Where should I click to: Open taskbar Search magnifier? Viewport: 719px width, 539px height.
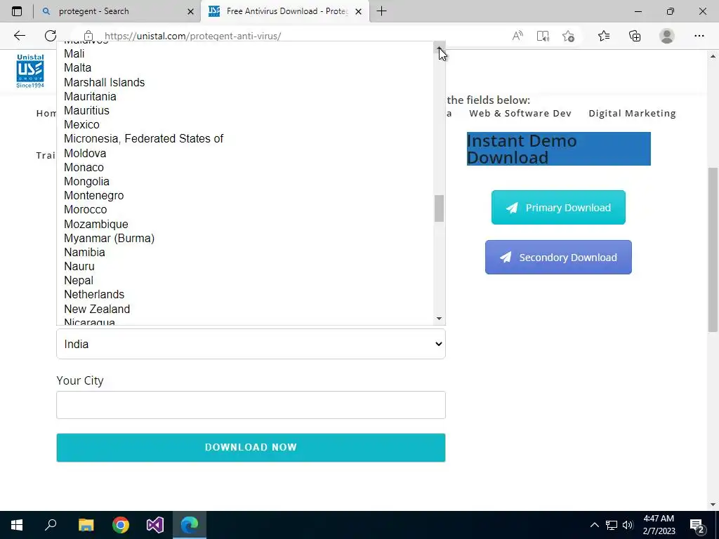tap(51, 525)
